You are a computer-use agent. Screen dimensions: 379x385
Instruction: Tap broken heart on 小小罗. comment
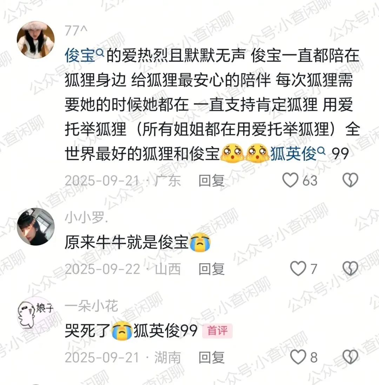click(350, 268)
